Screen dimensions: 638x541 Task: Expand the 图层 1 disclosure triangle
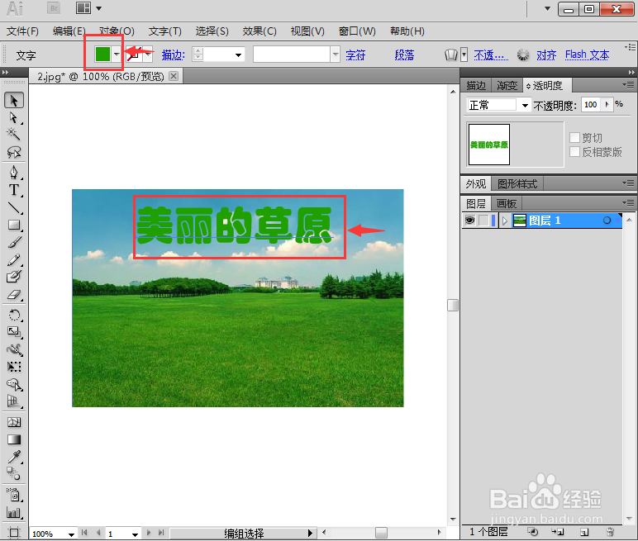505,221
